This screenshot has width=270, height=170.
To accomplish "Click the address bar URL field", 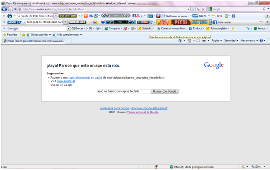I will 102,9.
